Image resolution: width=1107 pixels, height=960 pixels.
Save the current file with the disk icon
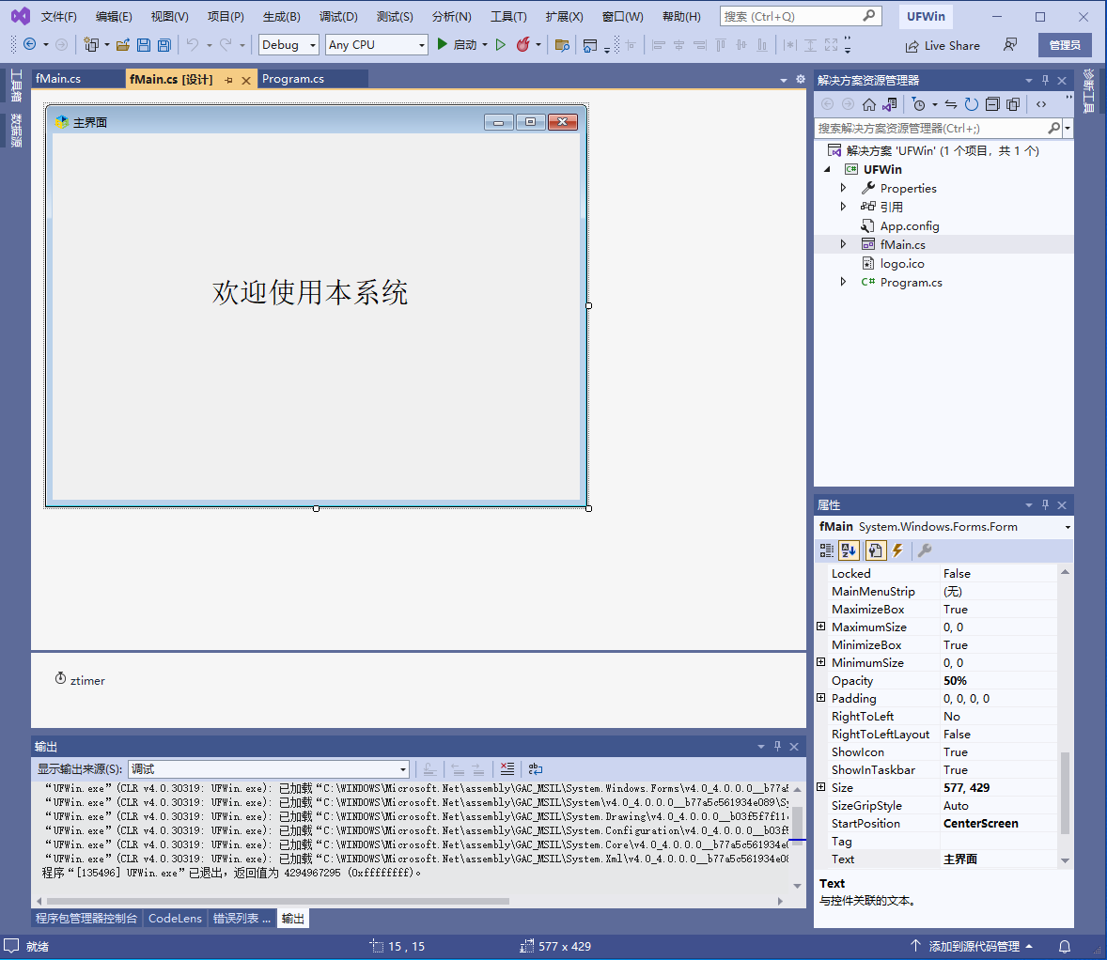point(144,44)
